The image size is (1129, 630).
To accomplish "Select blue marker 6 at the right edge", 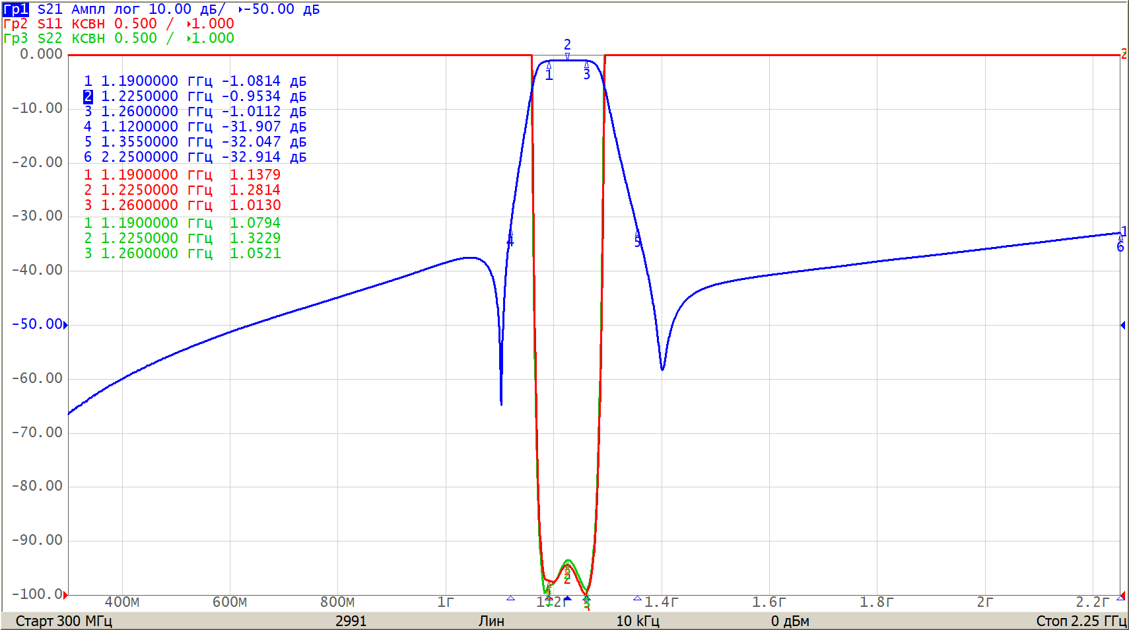I will (1120, 246).
